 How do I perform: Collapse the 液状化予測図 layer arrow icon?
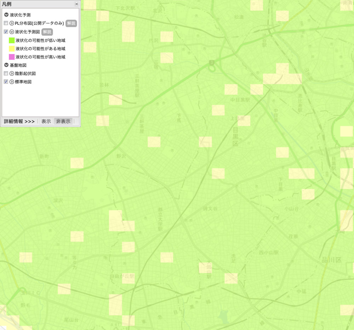point(12,32)
